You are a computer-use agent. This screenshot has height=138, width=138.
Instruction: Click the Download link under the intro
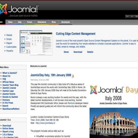(x=78, y=52)
